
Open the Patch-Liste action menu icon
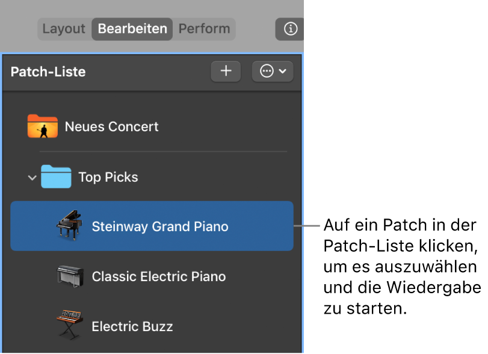coord(272,71)
